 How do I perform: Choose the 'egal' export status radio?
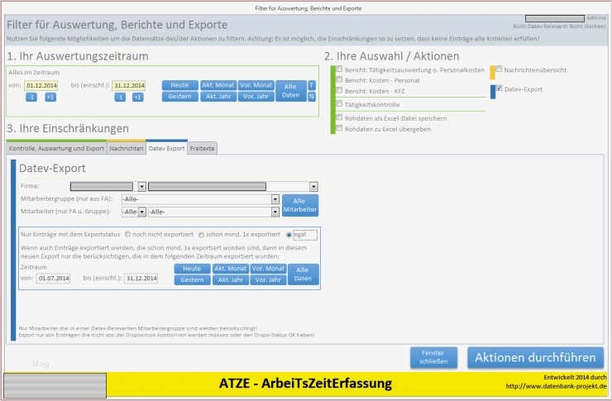tap(289, 235)
